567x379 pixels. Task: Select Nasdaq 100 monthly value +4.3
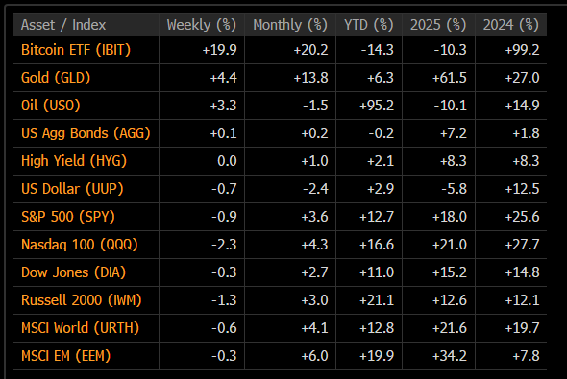click(314, 245)
